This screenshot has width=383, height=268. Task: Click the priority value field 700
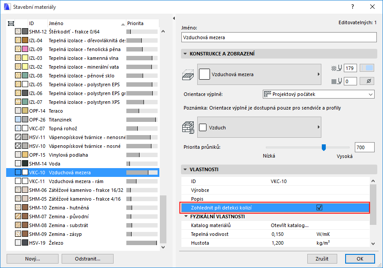[x=365, y=147]
